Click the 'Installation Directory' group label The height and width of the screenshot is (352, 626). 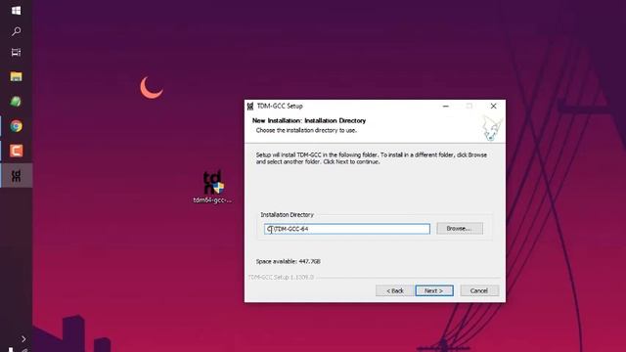(x=287, y=215)
